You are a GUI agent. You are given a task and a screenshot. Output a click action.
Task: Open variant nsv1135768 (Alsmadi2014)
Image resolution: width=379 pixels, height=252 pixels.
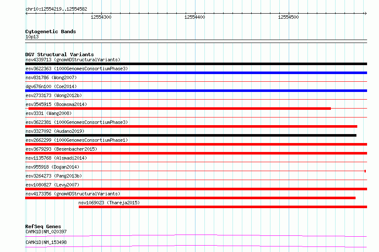56,158
